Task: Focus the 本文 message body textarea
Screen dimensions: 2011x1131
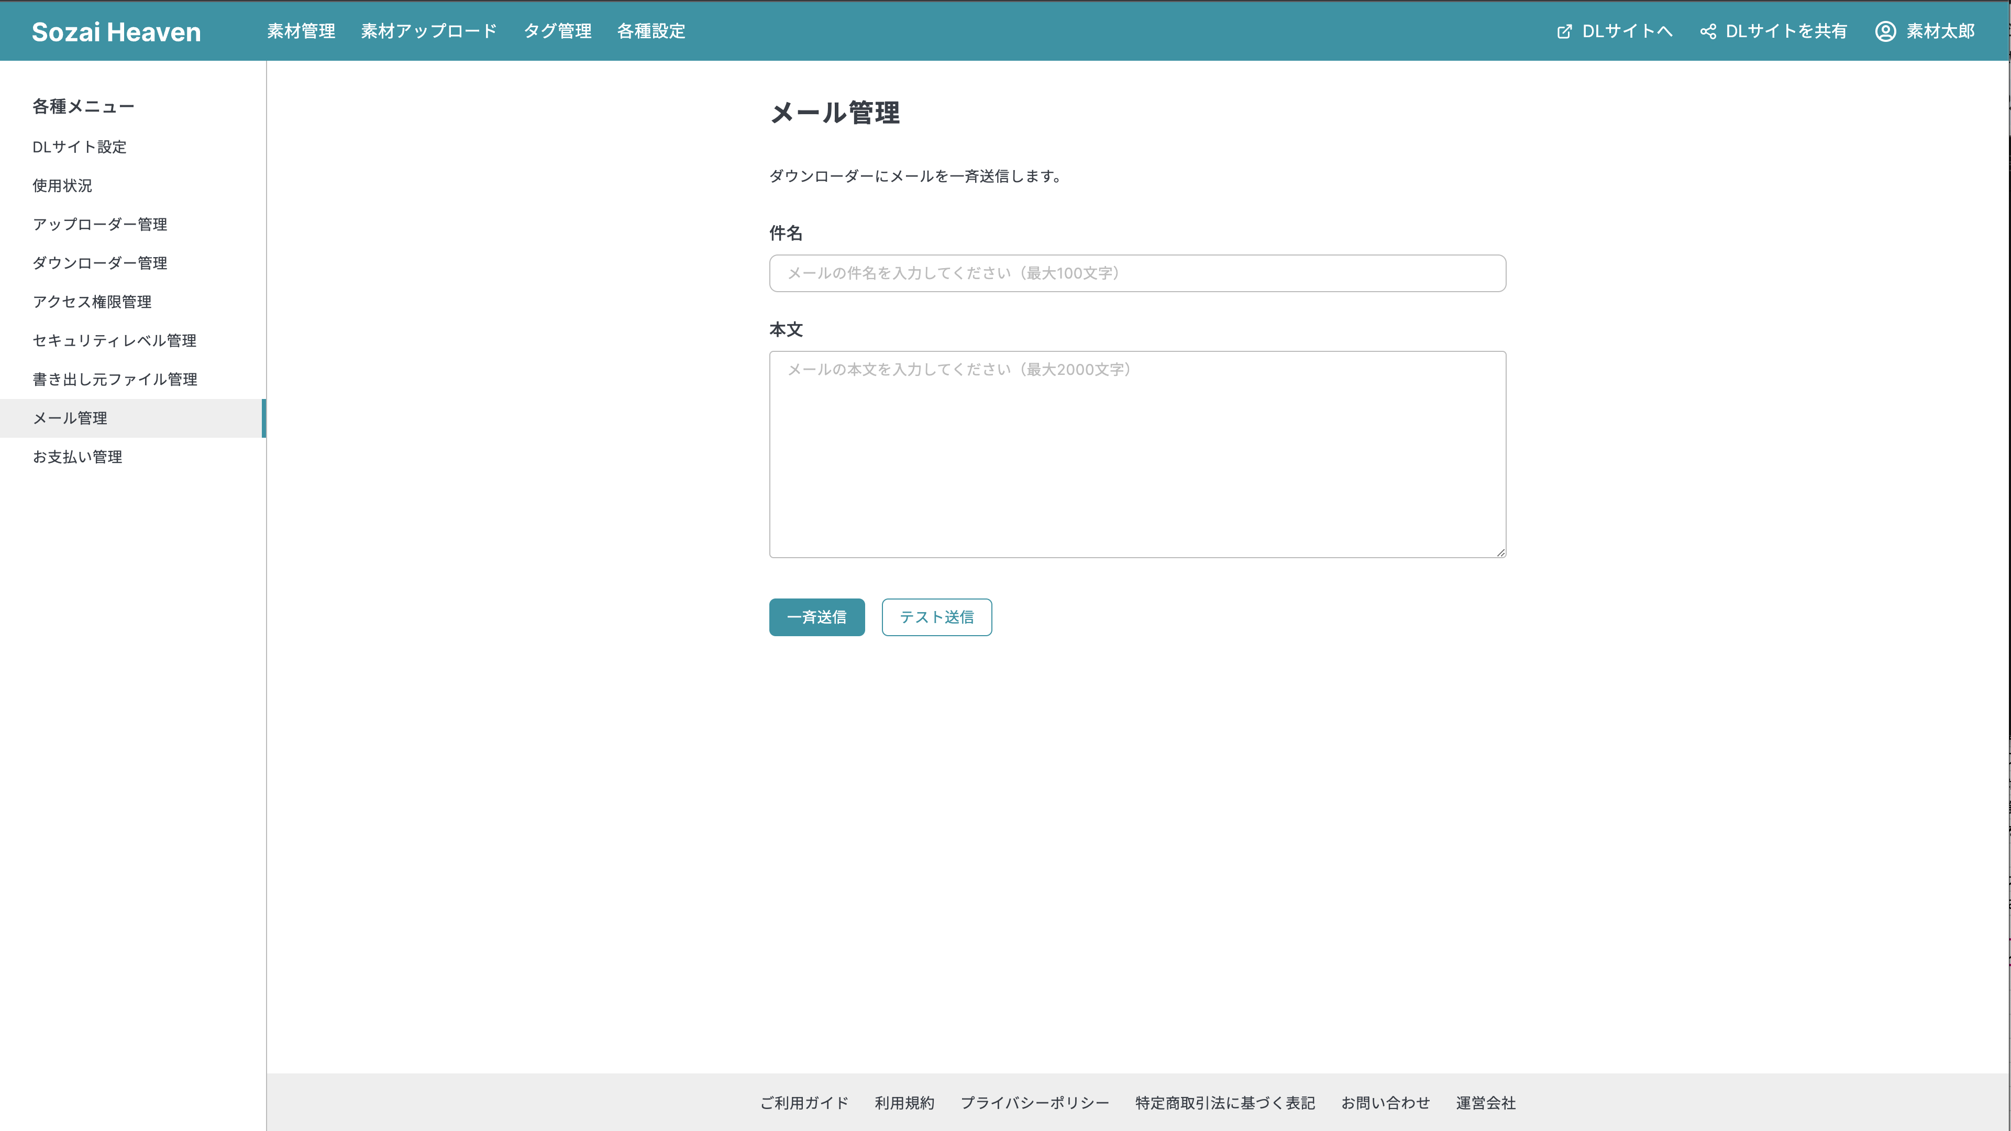Action: coord(1136,454)
